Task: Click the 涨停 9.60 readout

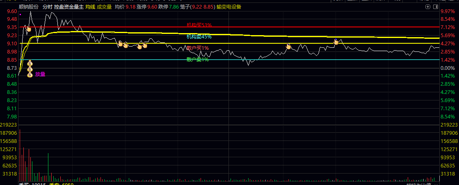Action: click(x=147, y=7)
